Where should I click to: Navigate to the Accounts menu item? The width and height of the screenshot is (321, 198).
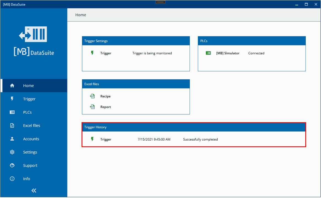(34, 139)
